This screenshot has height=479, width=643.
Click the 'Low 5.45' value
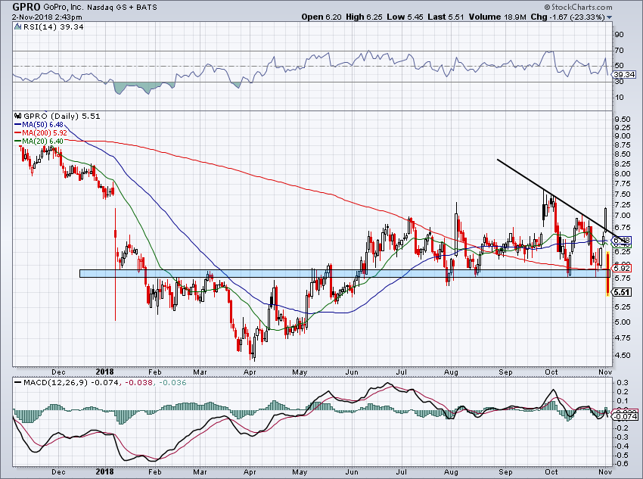pyautogui.click(x=405, y=17)
